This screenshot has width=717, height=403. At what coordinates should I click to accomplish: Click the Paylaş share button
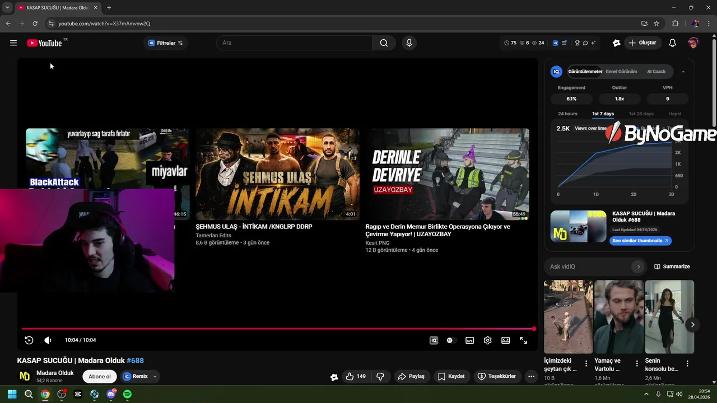coord(411,377)
